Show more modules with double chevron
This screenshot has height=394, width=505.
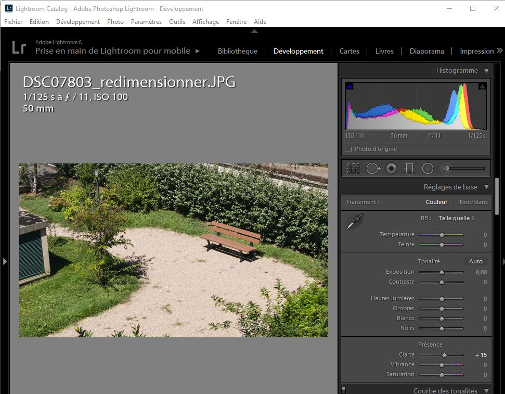tap(499, 50)
